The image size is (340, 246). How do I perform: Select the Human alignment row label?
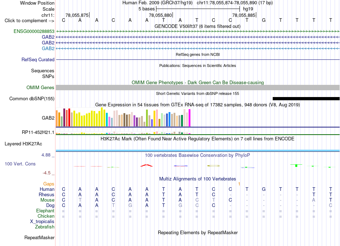coord(47,189)
